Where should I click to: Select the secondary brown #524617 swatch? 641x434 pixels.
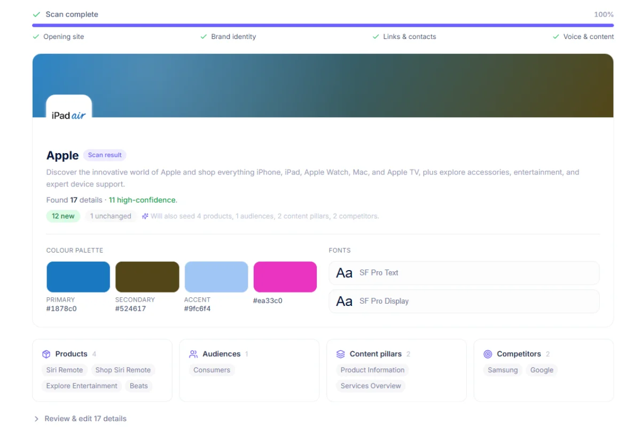(x=147, y=277)
